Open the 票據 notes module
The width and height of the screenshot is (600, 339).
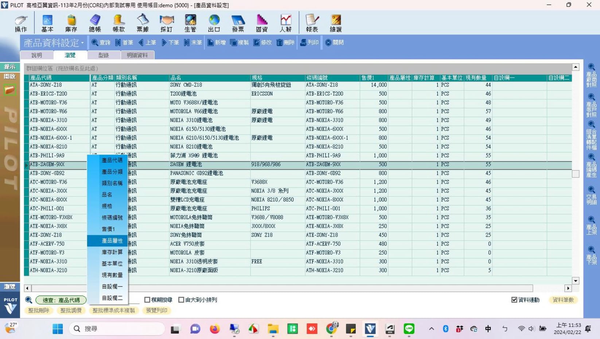pyautogui.click(x=143, y=23)
